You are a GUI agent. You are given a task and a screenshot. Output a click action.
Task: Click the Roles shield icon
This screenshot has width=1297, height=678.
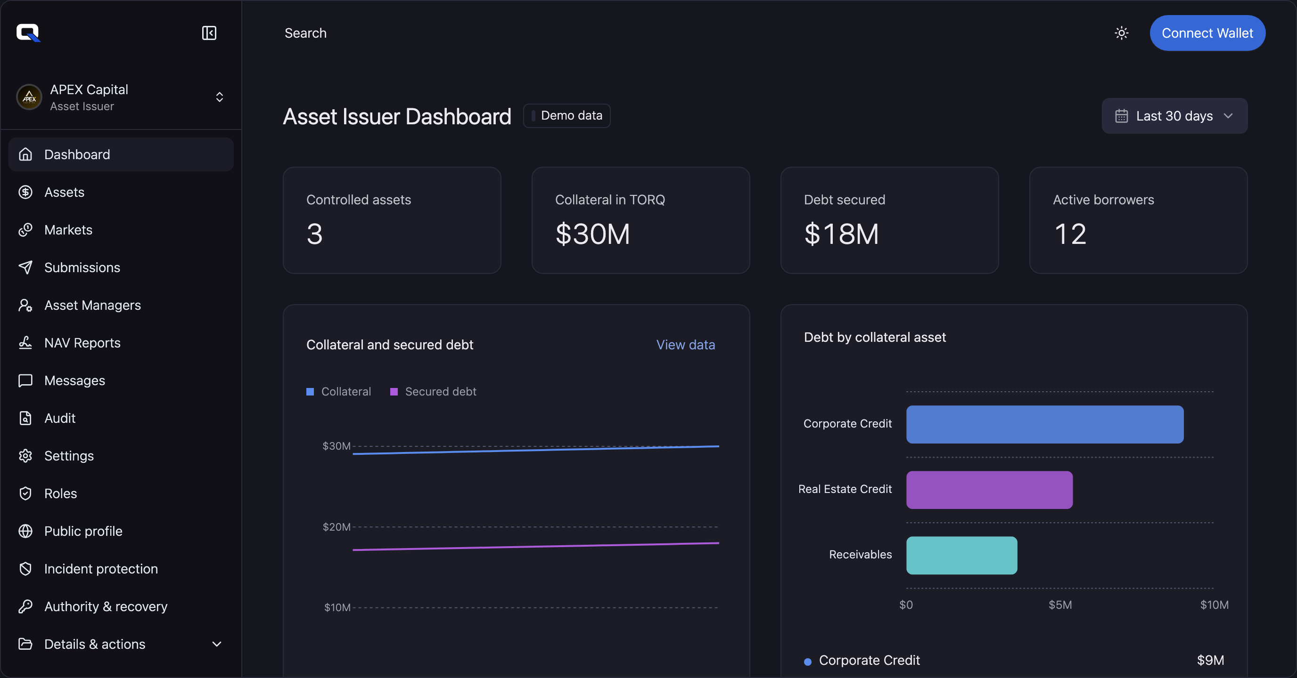pos(25,494)
